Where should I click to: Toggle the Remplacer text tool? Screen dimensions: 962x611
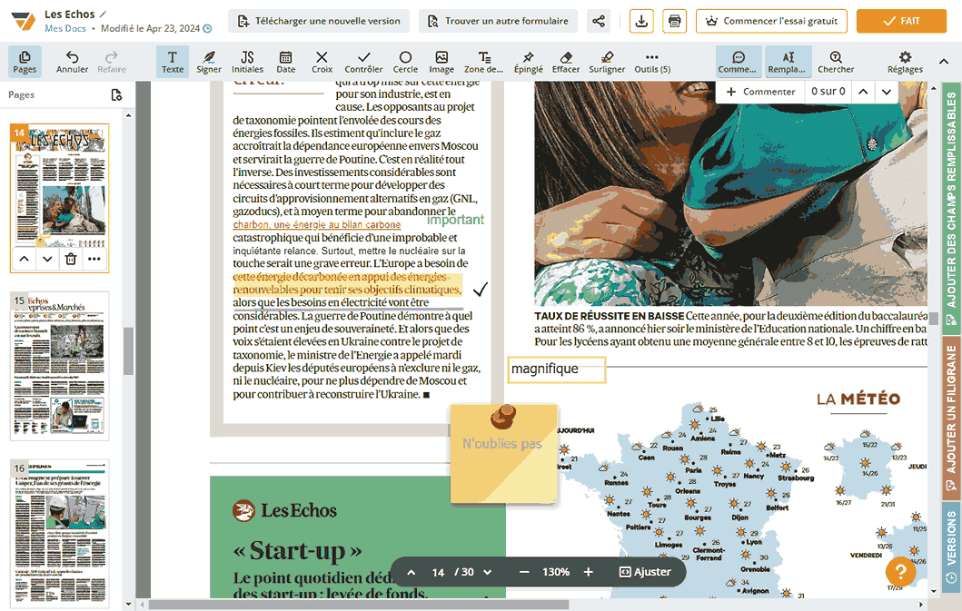(x=788, y=62)
